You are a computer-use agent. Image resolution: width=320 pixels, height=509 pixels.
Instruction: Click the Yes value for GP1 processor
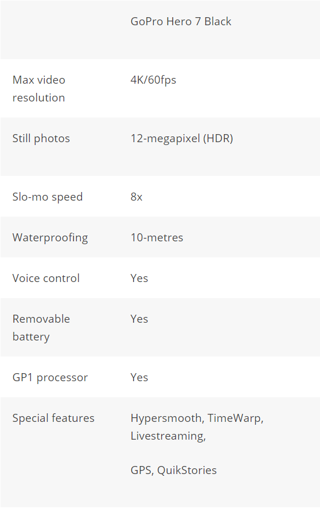(x=139, y=377)
